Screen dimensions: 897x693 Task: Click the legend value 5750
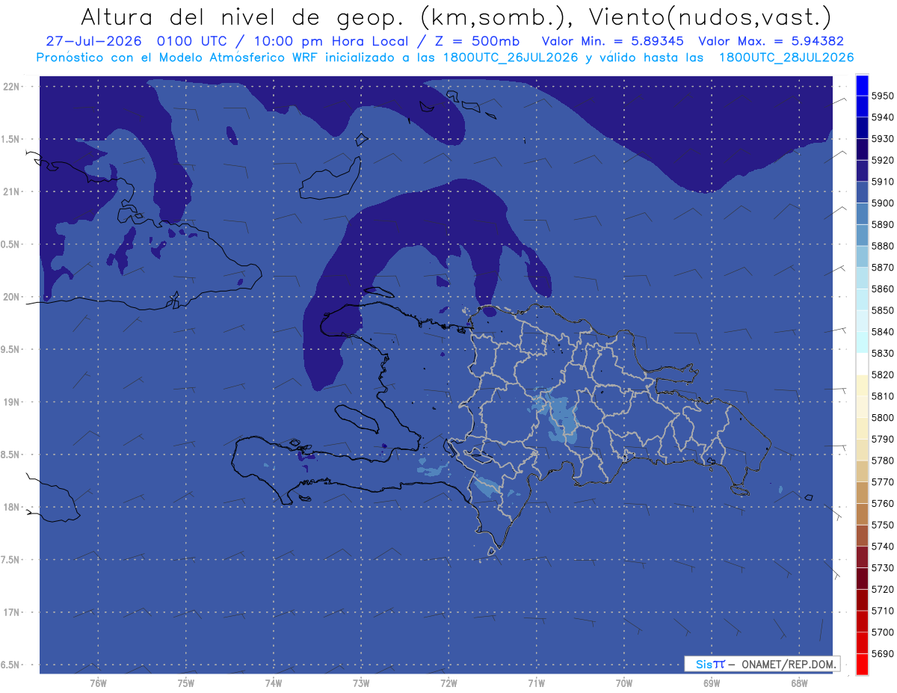click(x=883, y=525)
